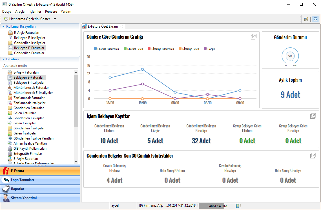Switch to the Raporlar navigation section
The image size is (321, 210).
(x=17, y=189)
